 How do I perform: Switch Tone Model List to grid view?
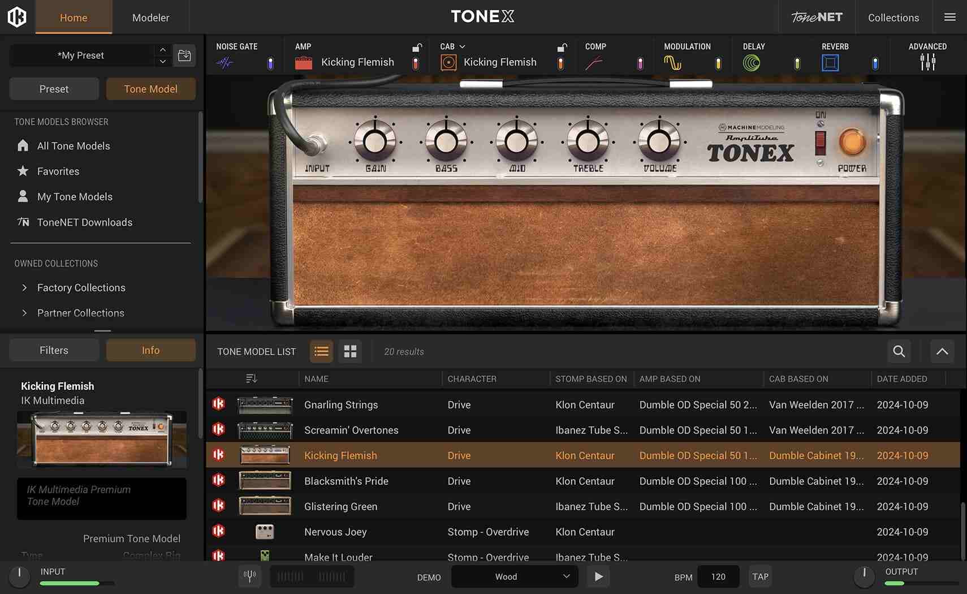point(350,351)
